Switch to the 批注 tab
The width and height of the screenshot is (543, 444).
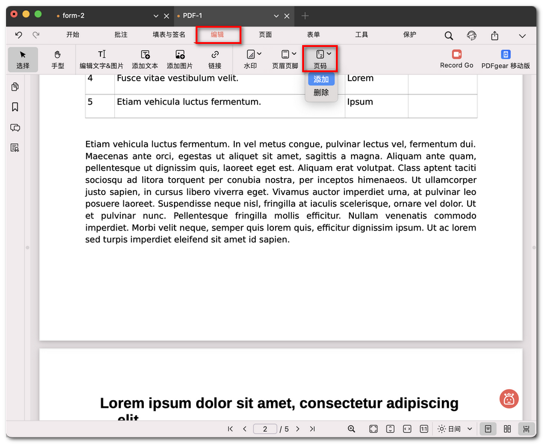coord(121,35)
